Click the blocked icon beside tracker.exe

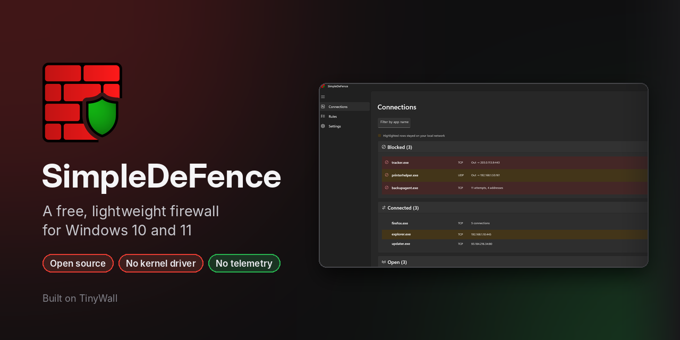387,162
